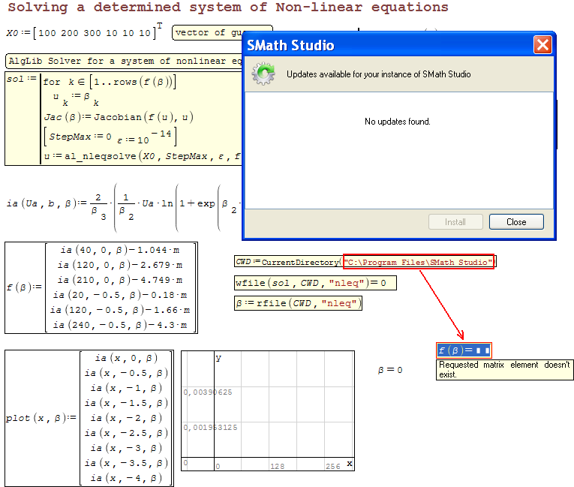Select the ia(Ua, b, β) function definition
The width and height of the screenshot is (574, 487).
(x=120, y=203)
